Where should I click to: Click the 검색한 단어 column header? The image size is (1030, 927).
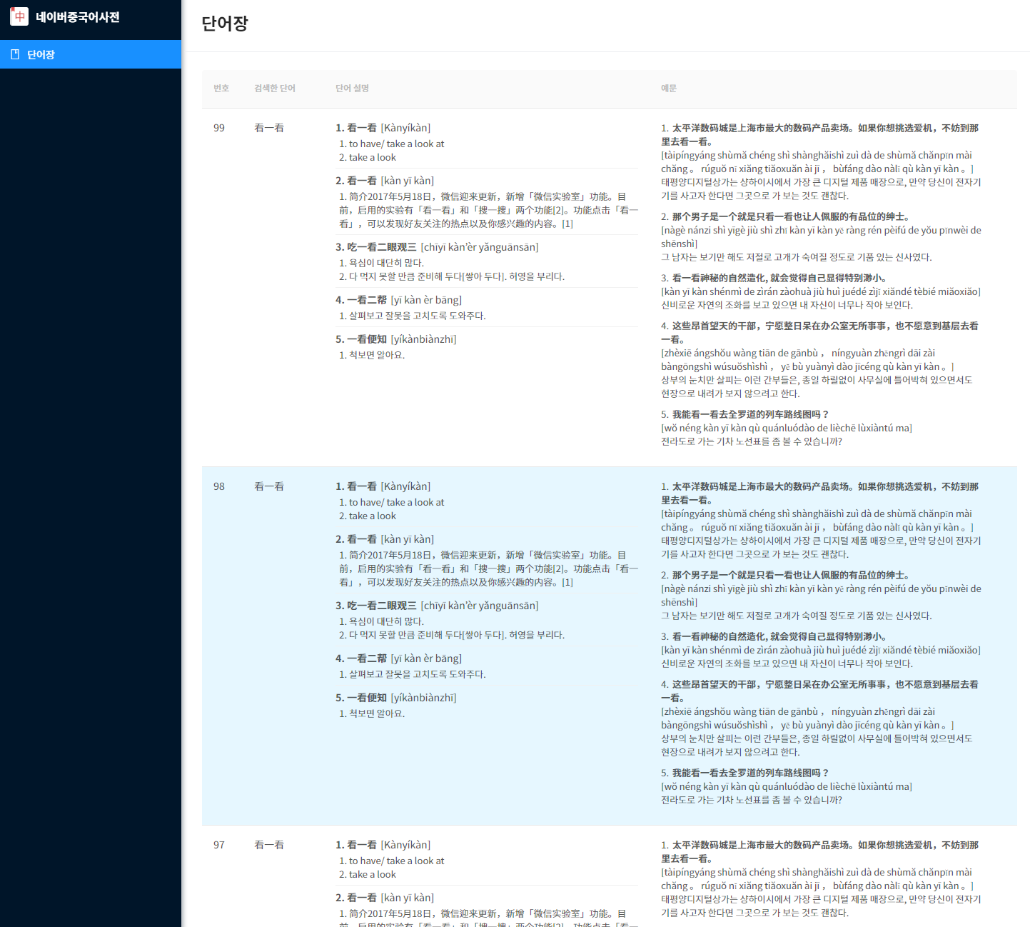pyautogui.click(x=275, y=89)
